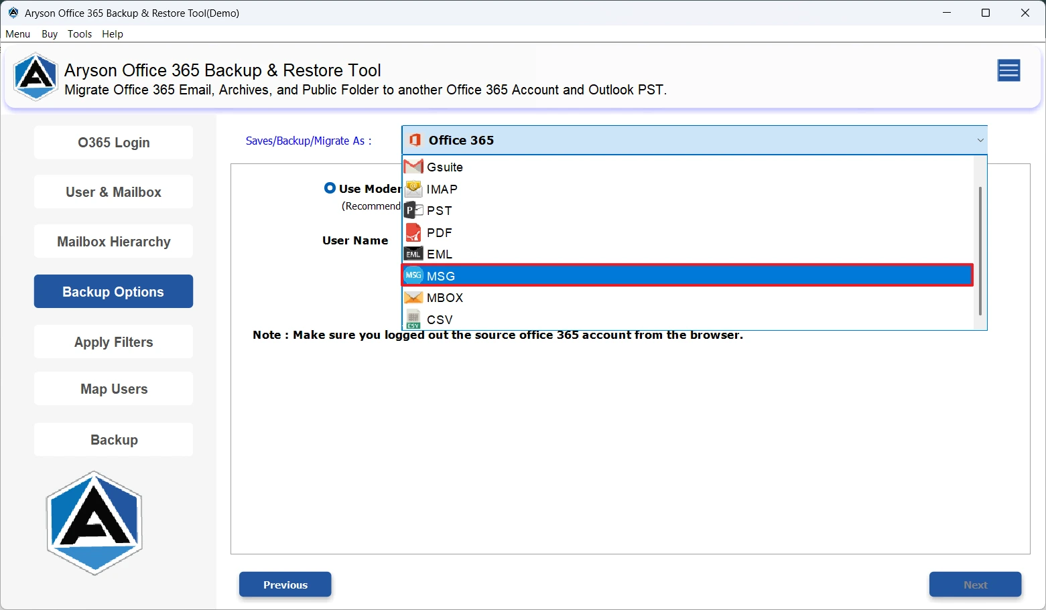
Task: Click the MSG format icon
Action: click(x=413, y=275)
